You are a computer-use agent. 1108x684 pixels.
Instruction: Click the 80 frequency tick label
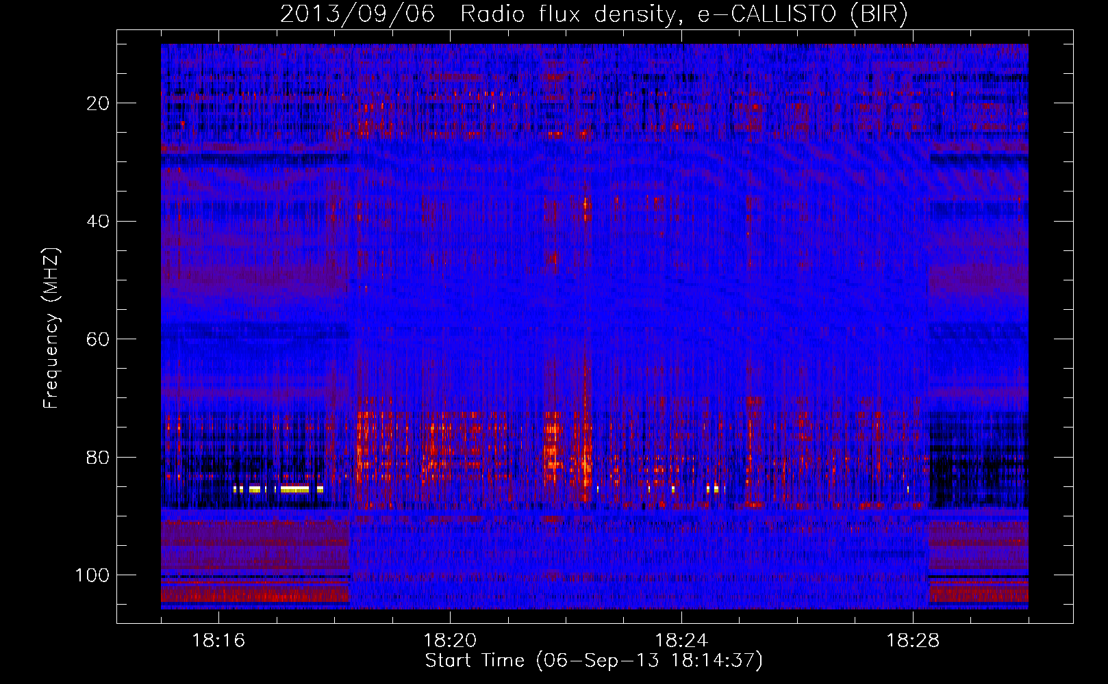[x=99, y=457]
